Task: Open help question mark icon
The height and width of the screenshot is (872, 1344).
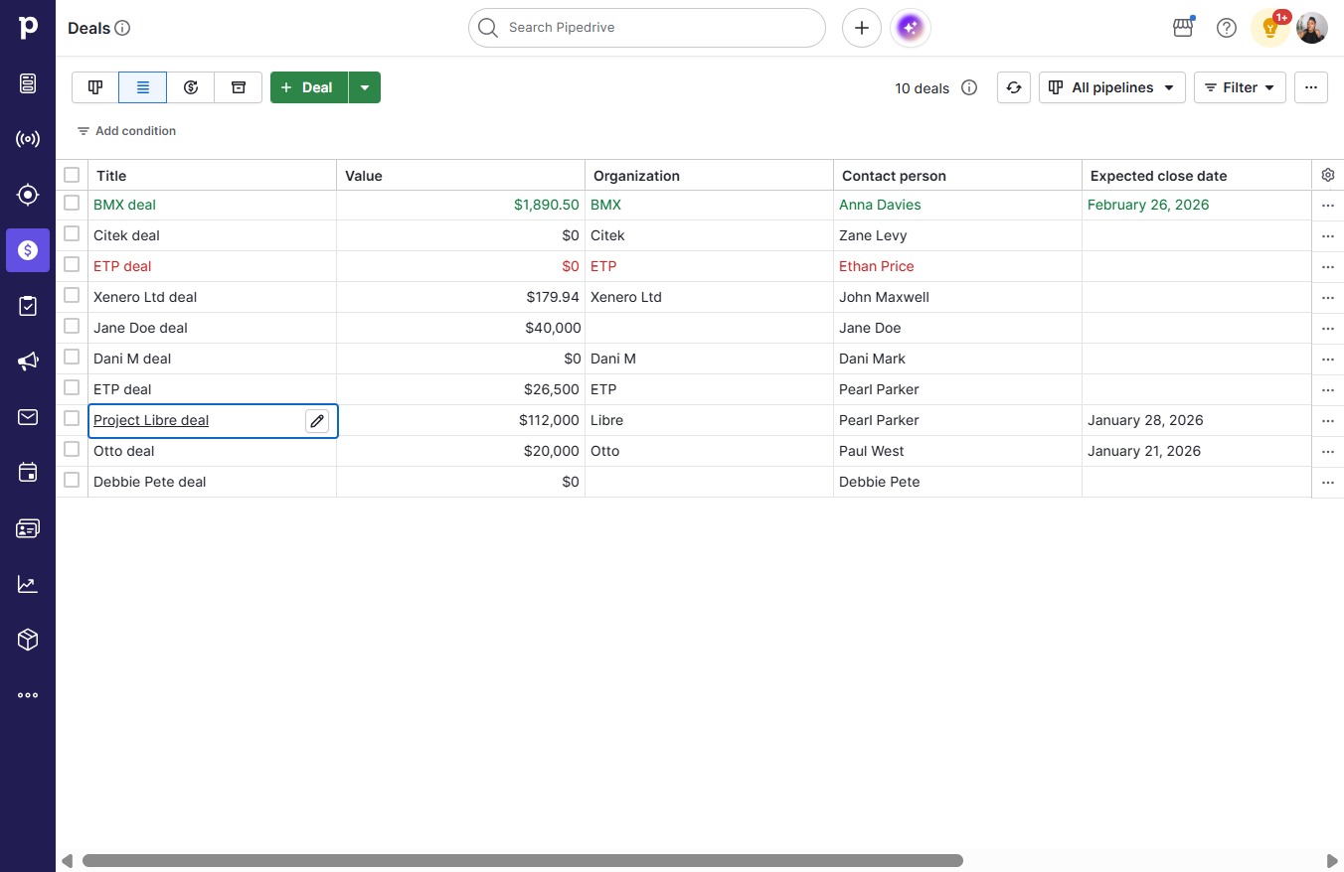Action: coord(1227,28)
